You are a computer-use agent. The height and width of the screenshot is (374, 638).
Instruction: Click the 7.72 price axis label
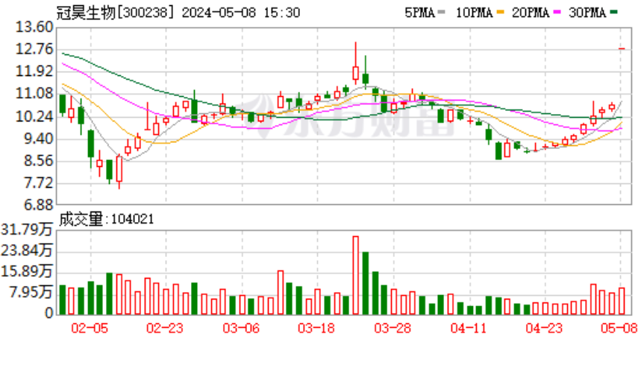click(38, 183)
